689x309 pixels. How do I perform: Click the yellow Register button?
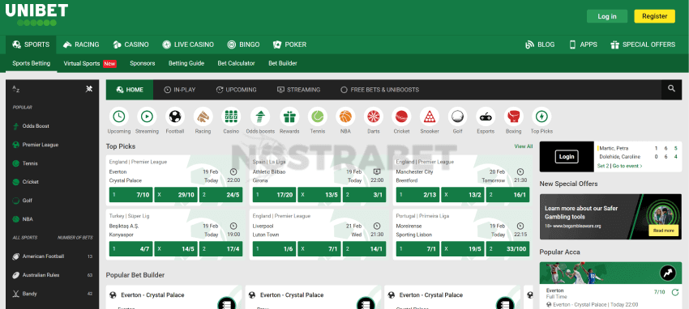(655, 16)
